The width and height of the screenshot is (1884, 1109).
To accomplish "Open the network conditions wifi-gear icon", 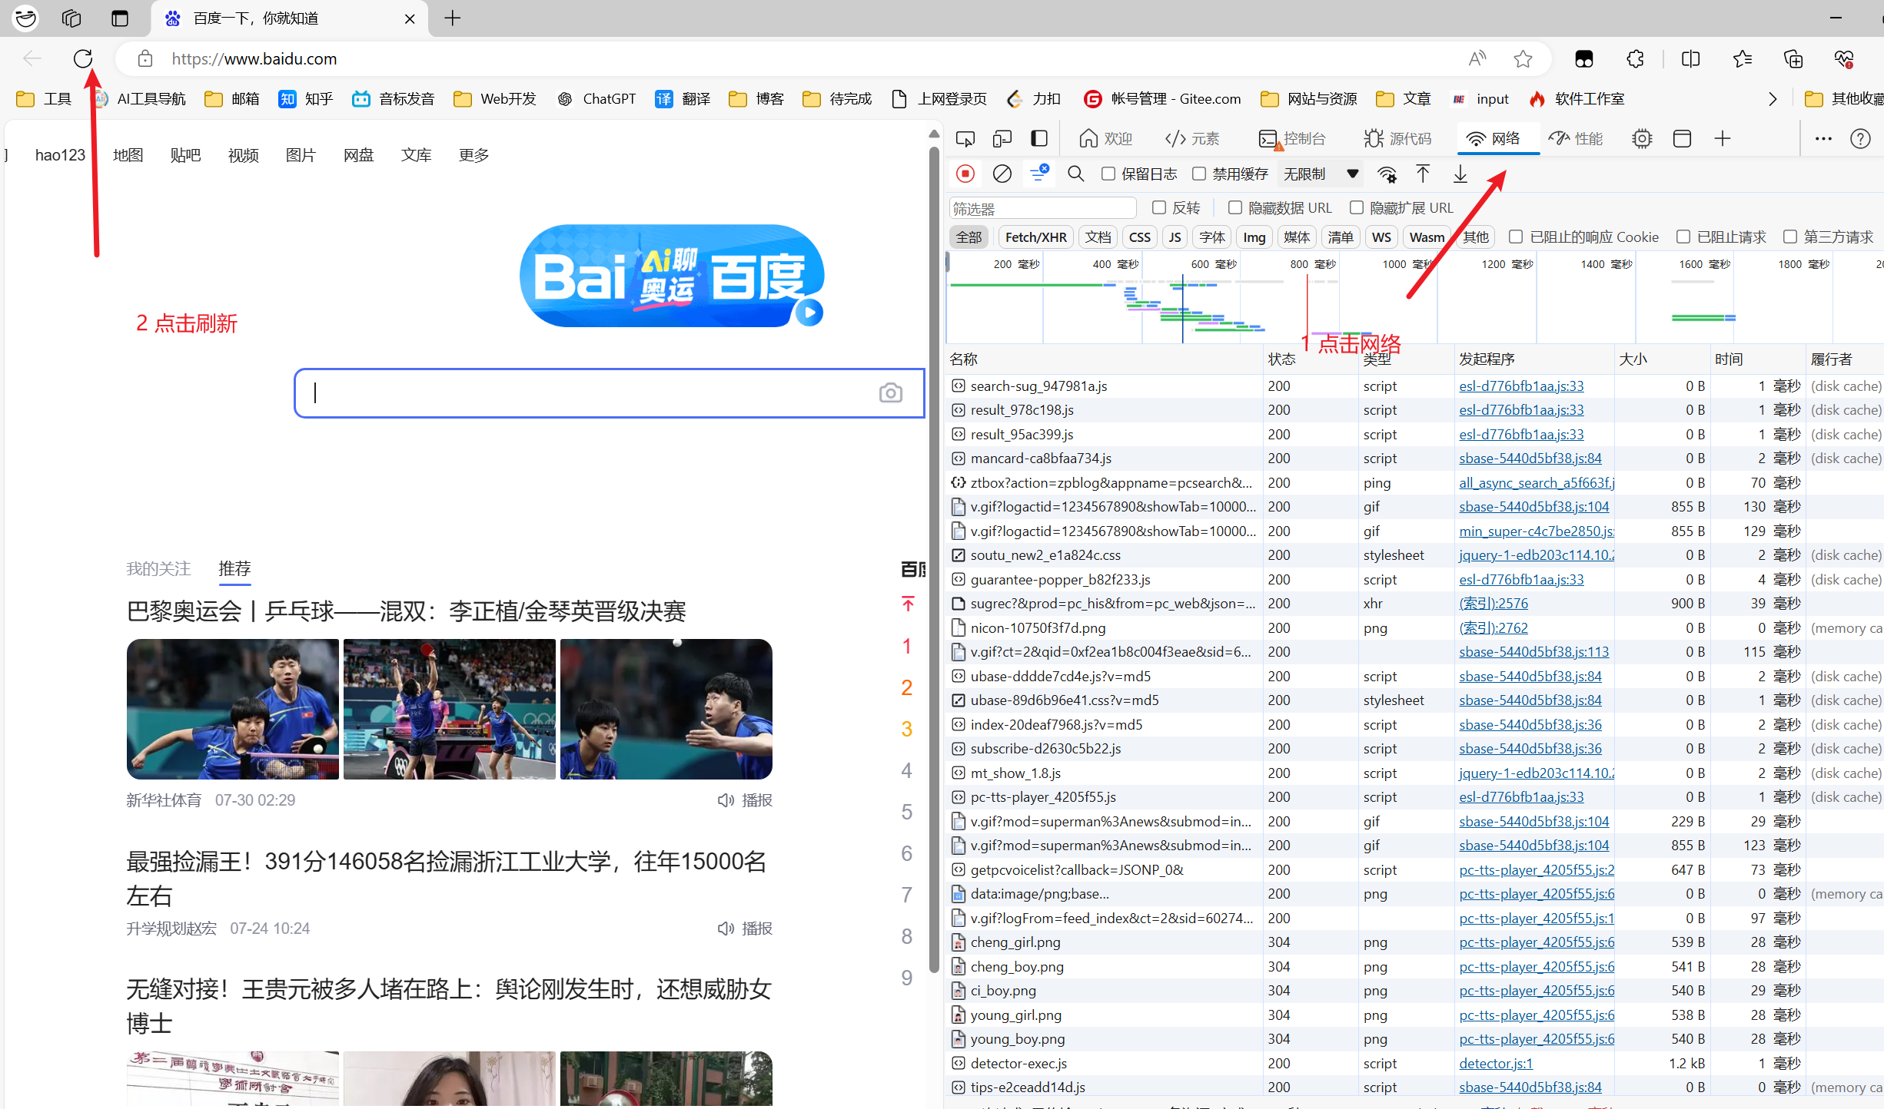I will (1387, 174).
